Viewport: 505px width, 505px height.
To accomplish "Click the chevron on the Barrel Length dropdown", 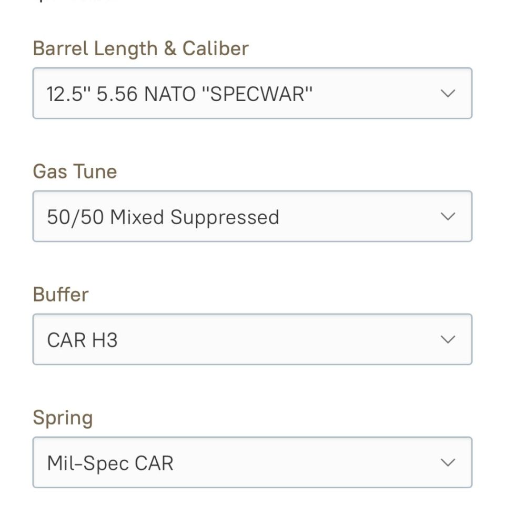I will 448,93.
